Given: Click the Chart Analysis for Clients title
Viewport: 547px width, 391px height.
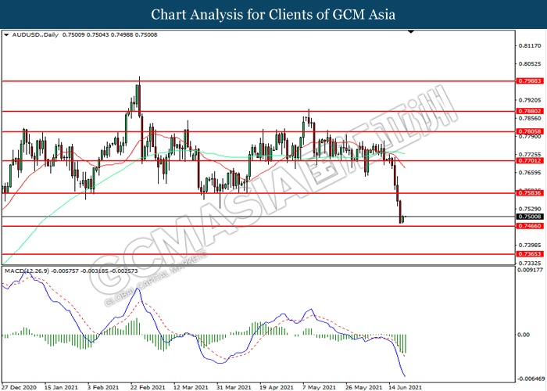Looking at the screenshot, I should pos(273,15).
